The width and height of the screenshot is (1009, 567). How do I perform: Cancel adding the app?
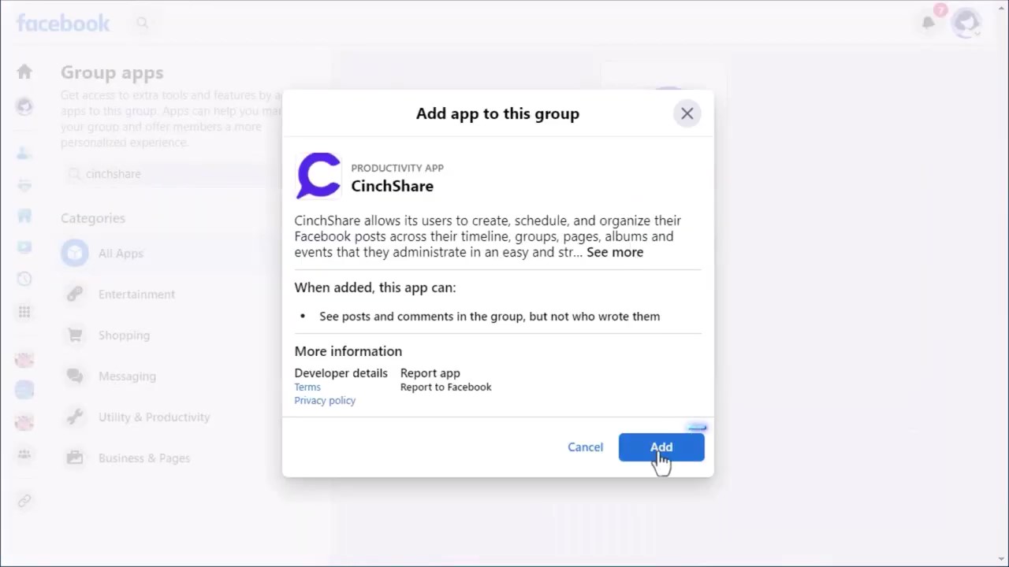[x=585, y=447]
